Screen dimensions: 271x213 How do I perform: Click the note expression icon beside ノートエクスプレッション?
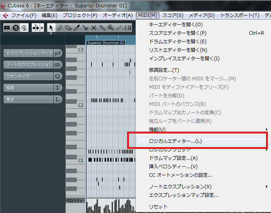(x=58, y=65)
